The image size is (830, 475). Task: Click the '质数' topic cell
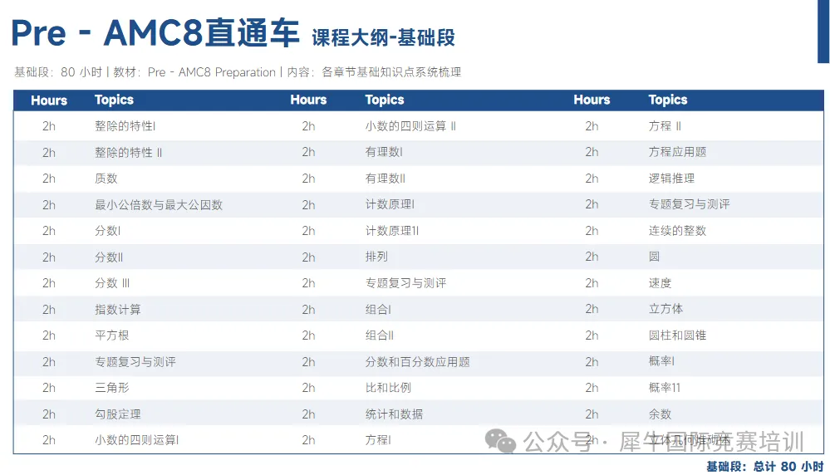[x=106, y=179]
